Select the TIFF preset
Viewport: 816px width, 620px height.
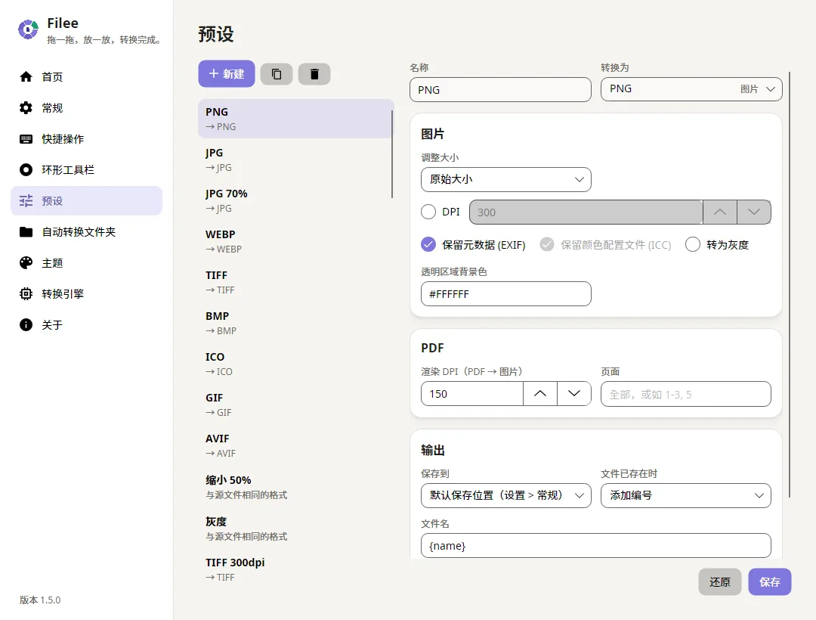pos(295,282)
